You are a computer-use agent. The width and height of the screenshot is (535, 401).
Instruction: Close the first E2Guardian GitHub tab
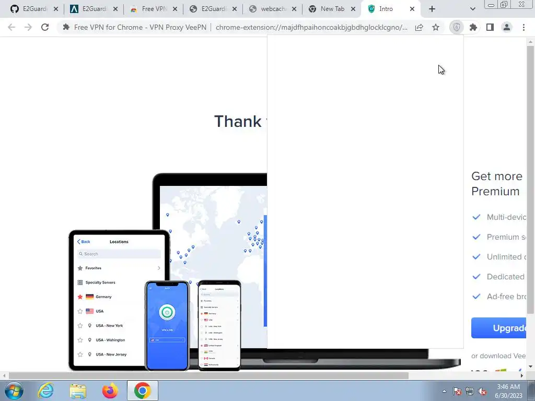tap(56, 9)
